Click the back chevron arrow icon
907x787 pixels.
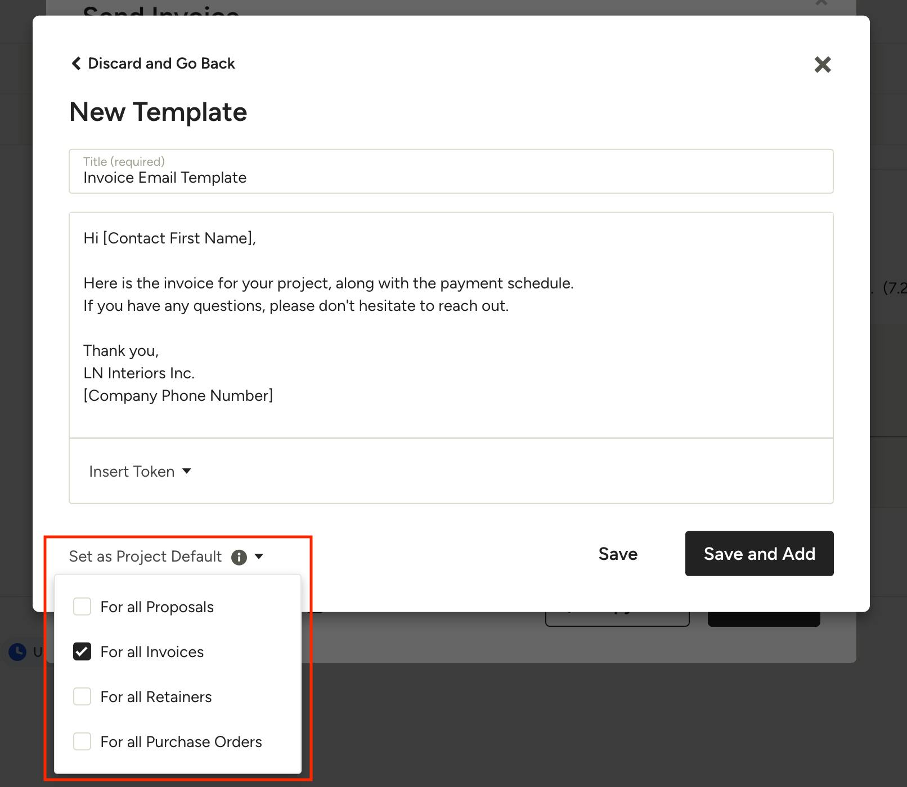[76, 64]
